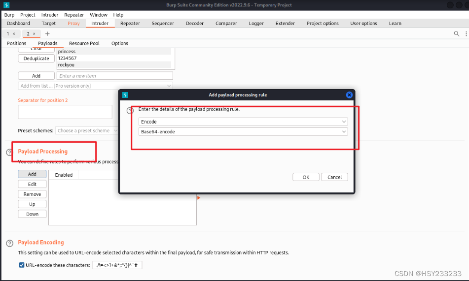This screenshot has height=281, width=469.
Task: Close Intruder attack tab 1
Action: point(14,34)
